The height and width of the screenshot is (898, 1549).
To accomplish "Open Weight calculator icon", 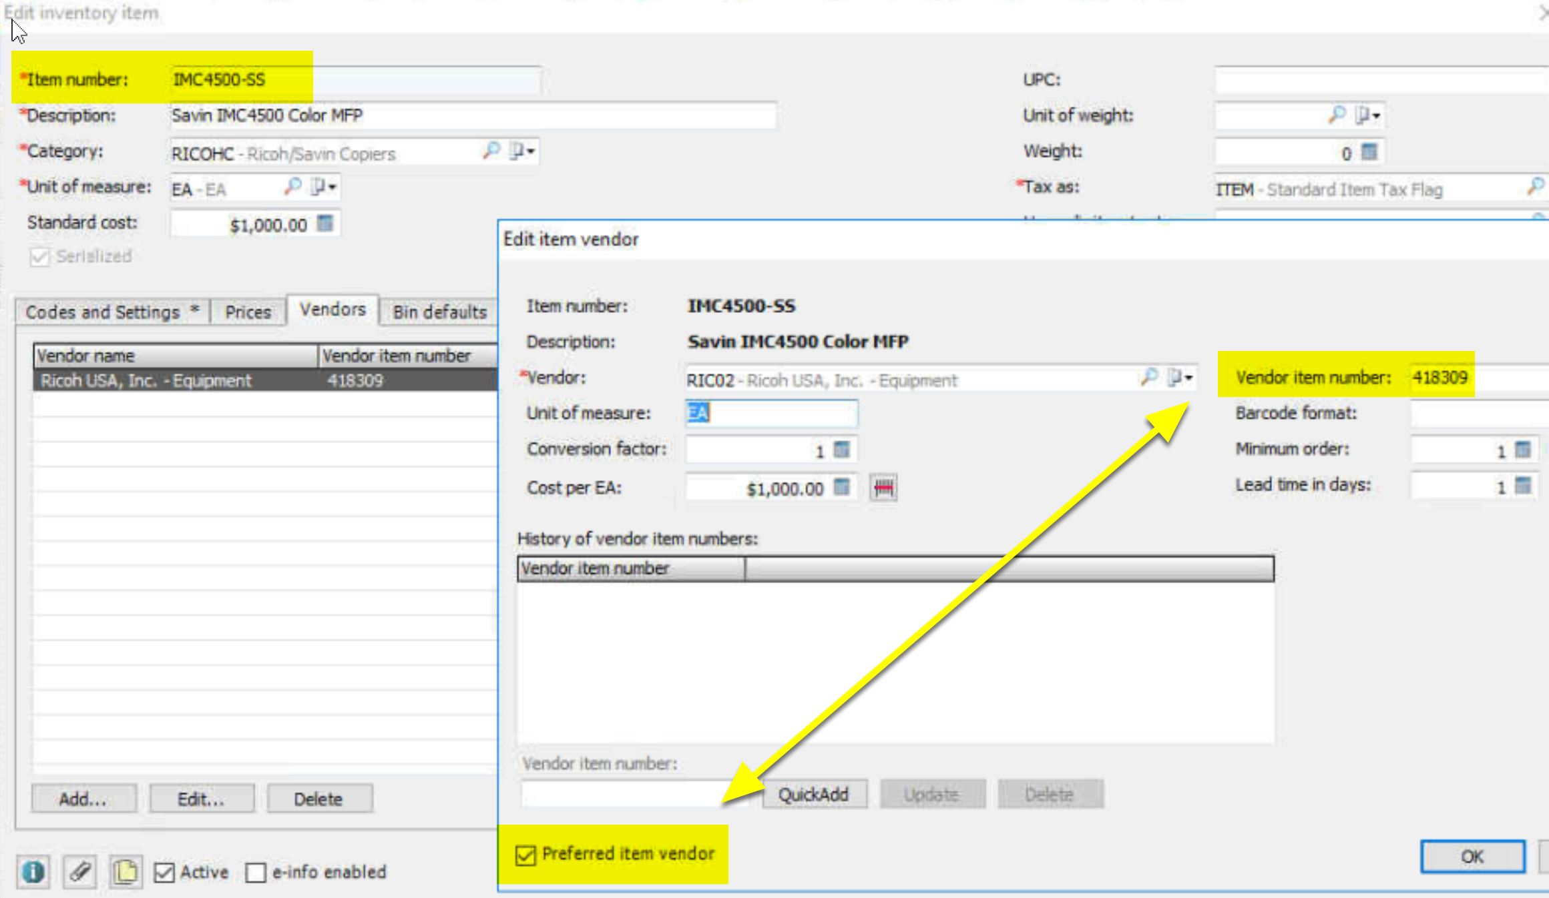I will tap(1369, 152).
